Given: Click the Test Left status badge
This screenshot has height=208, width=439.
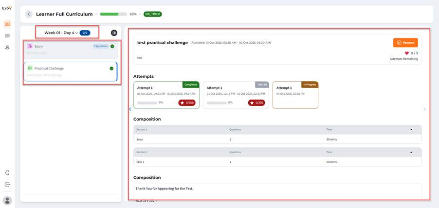Looking at the screenshot, I should pyautogui.click(x=262, y=85).
